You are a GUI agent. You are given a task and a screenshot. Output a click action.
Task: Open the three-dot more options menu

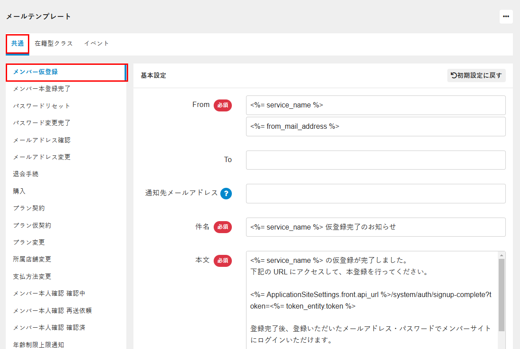506,16
